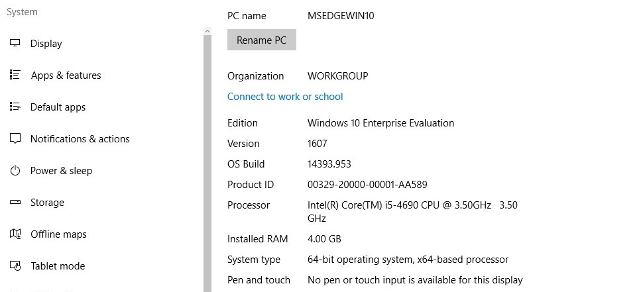
Task: Open Display settings
Action: 46,44
